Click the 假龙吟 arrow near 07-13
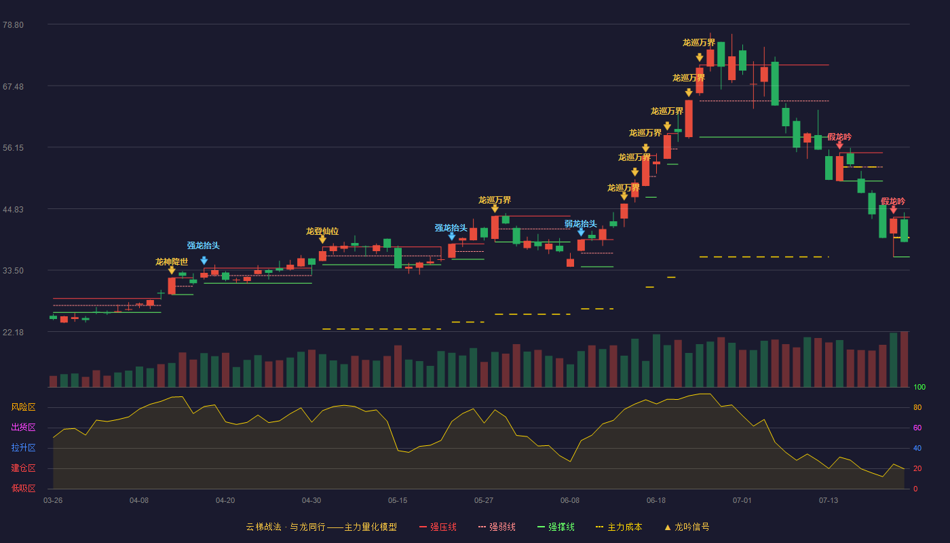 pyautogui.click(x=839, y=145)
